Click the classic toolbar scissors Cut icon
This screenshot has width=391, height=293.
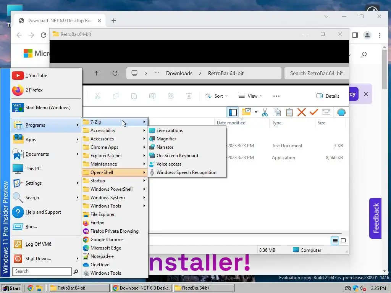click(x=265, y=113)
